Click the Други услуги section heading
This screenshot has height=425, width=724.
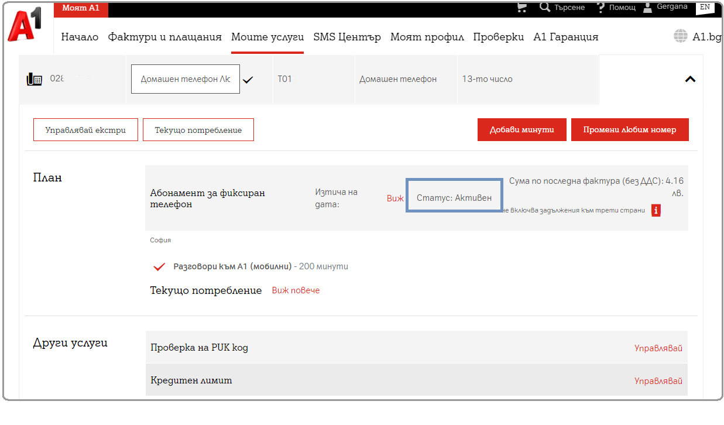coord(70,343)
